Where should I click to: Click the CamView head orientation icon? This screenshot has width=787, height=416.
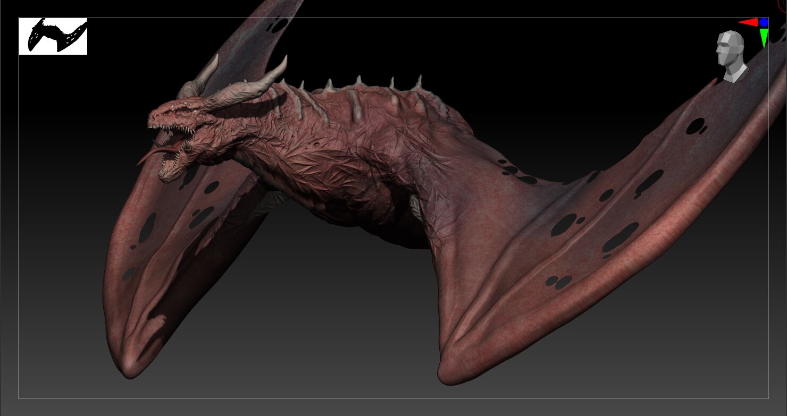(x=731, y=56)
